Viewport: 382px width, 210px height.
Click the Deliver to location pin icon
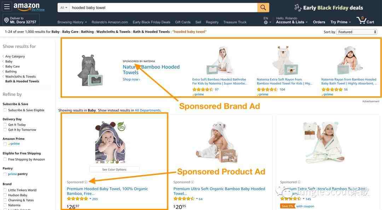6,20
